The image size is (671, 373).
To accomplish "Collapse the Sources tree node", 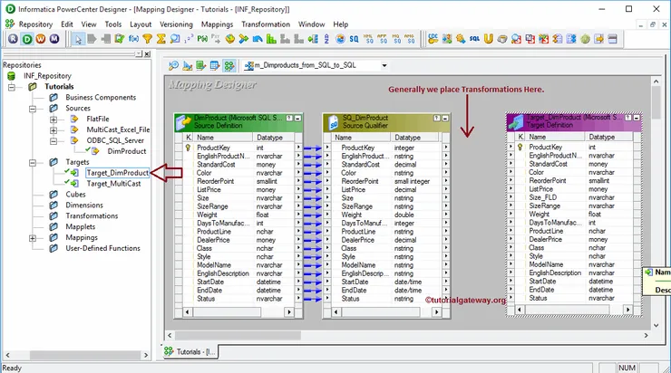I will (33, 109).
